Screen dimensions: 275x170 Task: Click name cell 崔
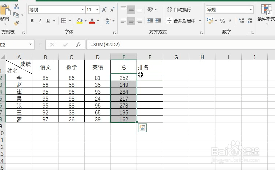[x=19, y=92]
